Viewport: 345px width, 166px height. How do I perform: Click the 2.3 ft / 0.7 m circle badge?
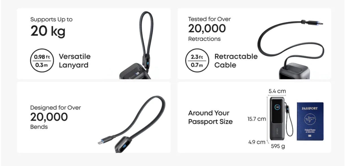(197, 61)
